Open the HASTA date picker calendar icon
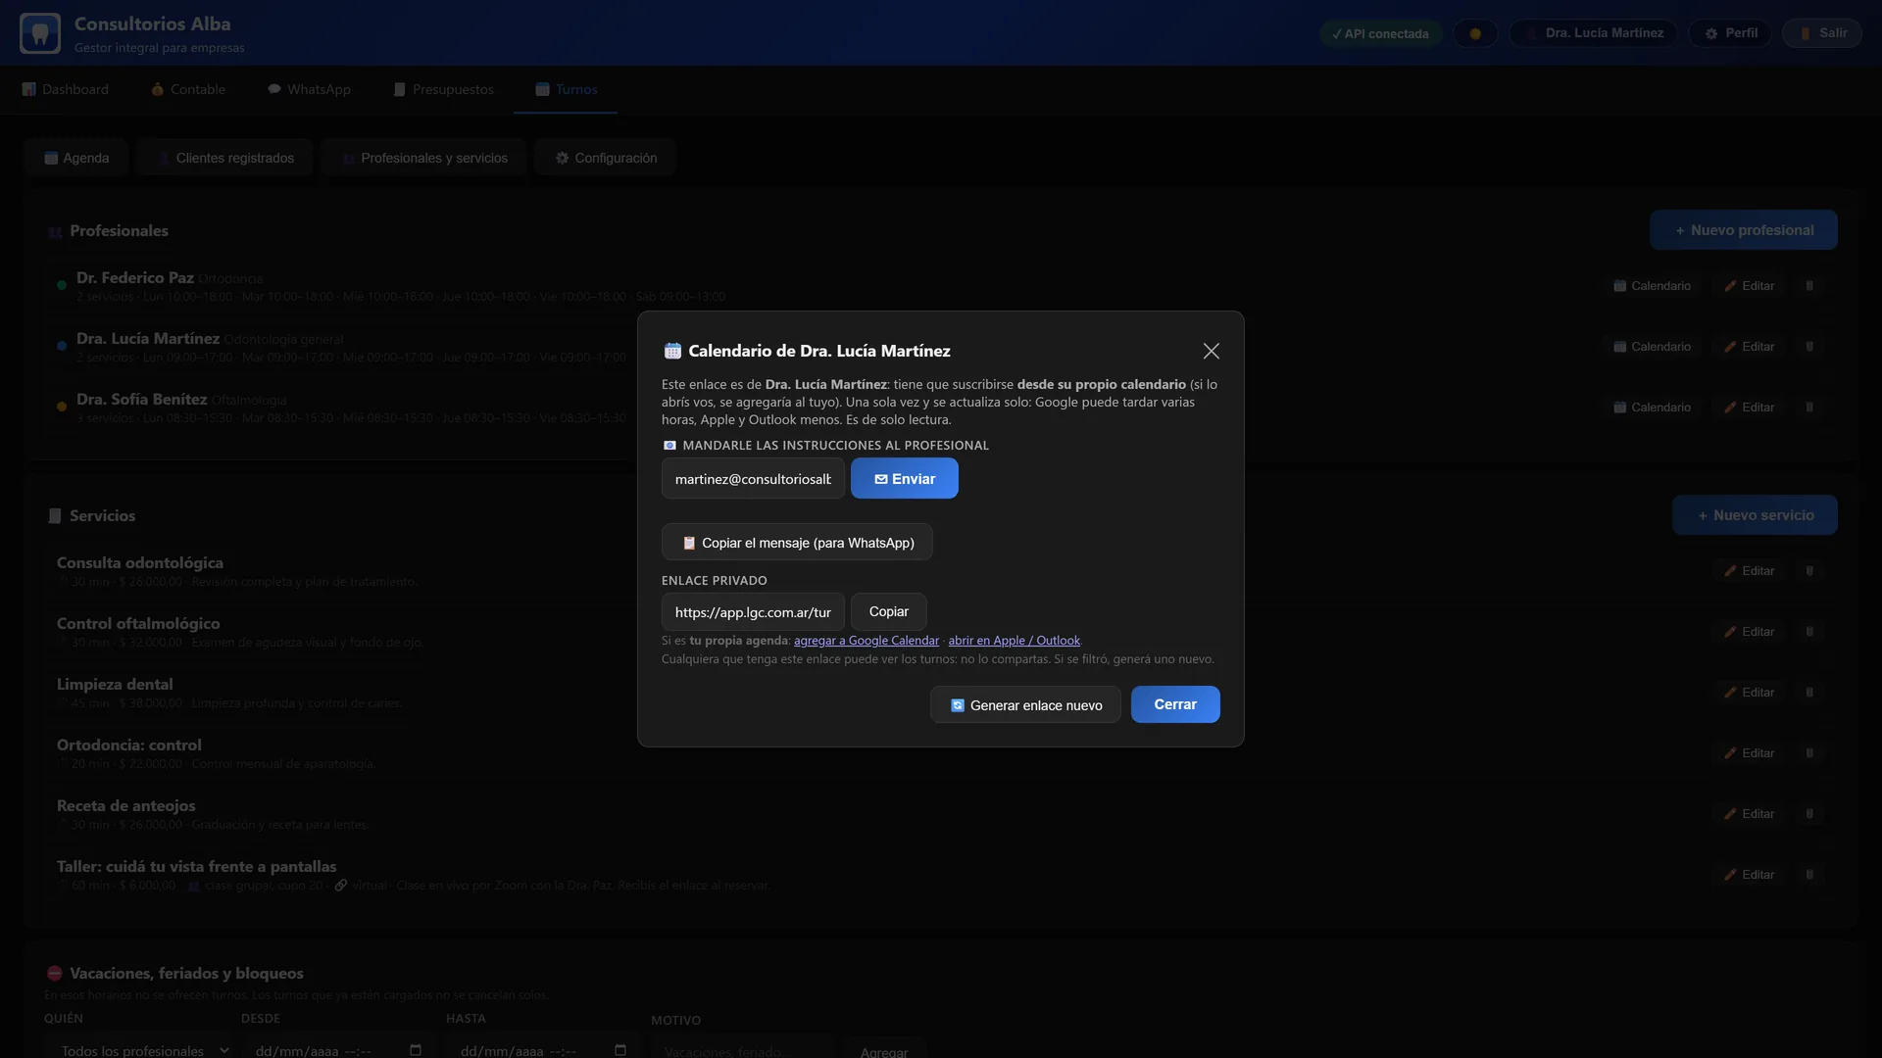The image size is (1882, 1058). pyautogui.click(x=620, y=1050)
